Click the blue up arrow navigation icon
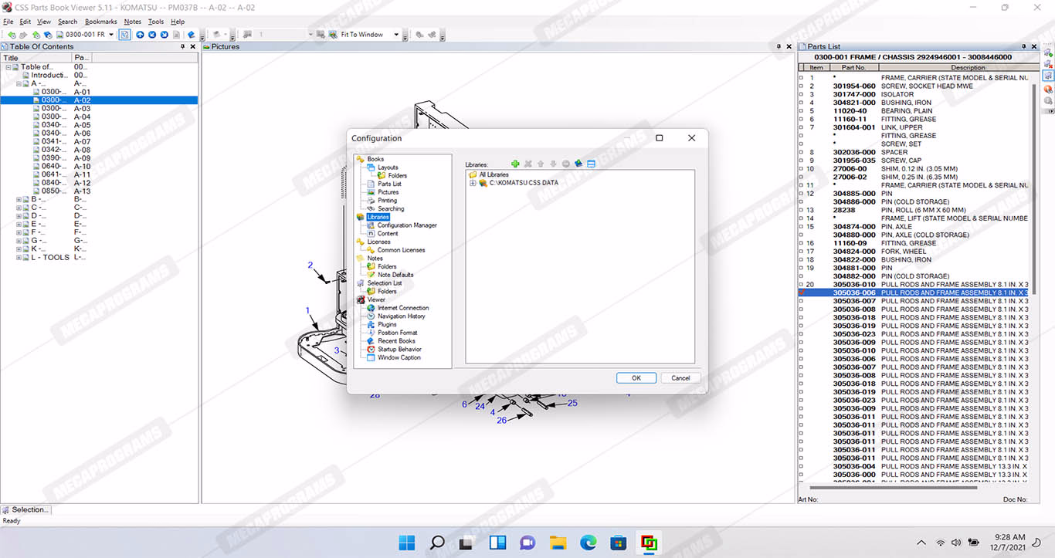 [x=140, y=35]
